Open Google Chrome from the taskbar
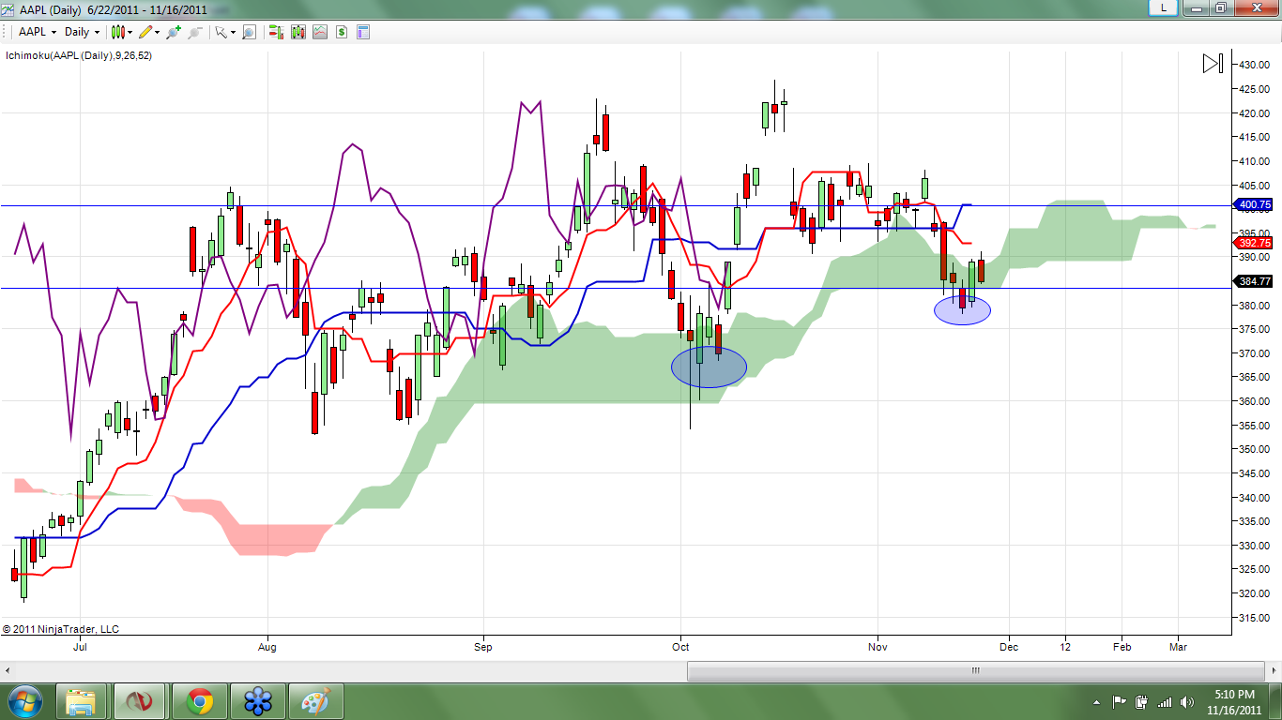This screenshot has height=720, width=1282. click(199, 701)
